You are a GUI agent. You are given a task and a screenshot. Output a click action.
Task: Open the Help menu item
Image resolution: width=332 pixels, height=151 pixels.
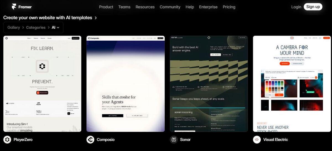[x=190, y=7]
